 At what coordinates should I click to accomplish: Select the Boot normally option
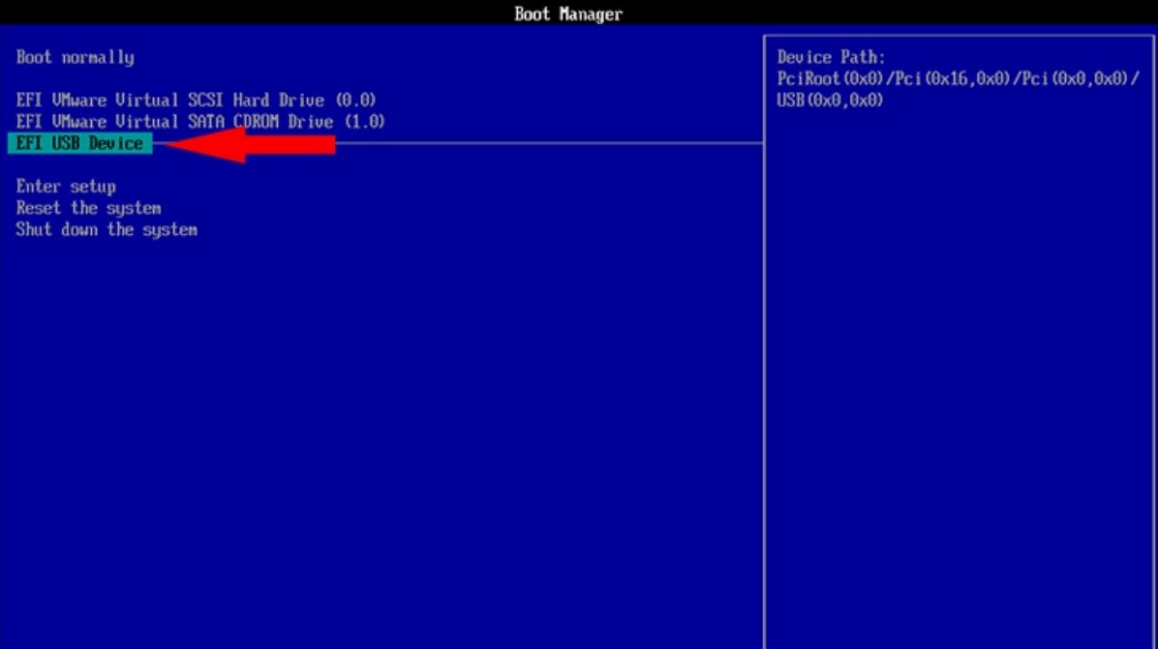tap(75, 58)
